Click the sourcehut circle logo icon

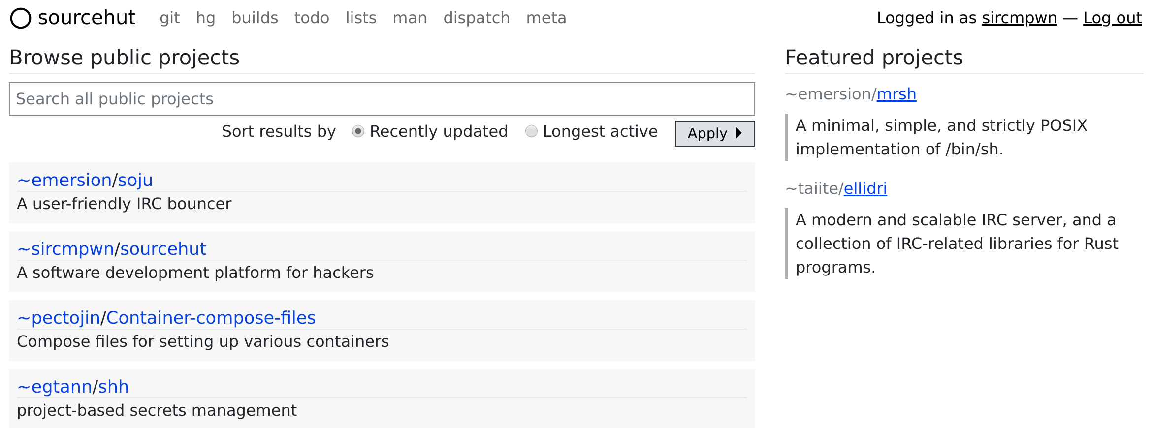(x=21, y=19)
